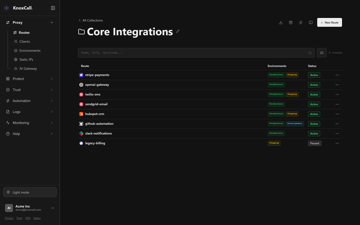The height and width of the screenshot is (225, 360).
Task: Expand the Trust section
Action: tap(30, 90)
